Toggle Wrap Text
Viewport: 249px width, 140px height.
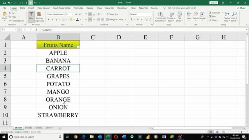click(112, 14)
